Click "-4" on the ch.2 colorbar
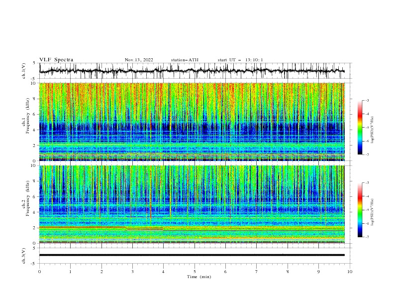This screenshot has width=394, height=305. pos(367,196)
